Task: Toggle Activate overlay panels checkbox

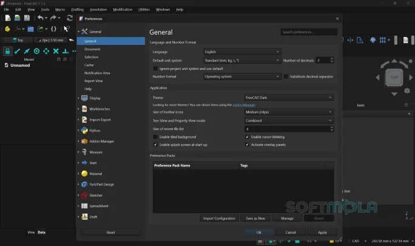Action: coord(247,145)
